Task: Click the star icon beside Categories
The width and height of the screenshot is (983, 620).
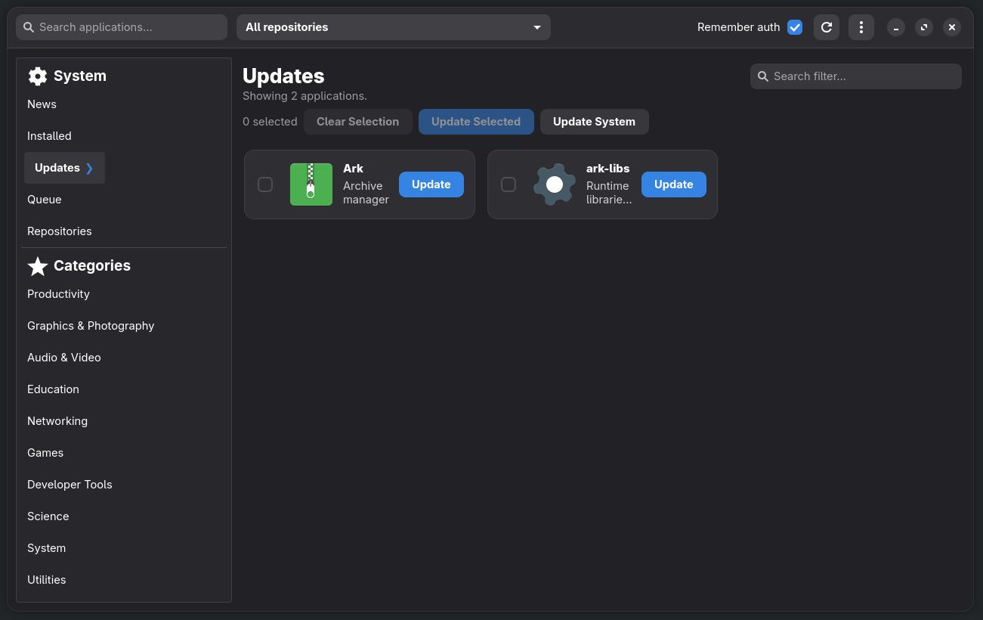Action: coord(38,266)
